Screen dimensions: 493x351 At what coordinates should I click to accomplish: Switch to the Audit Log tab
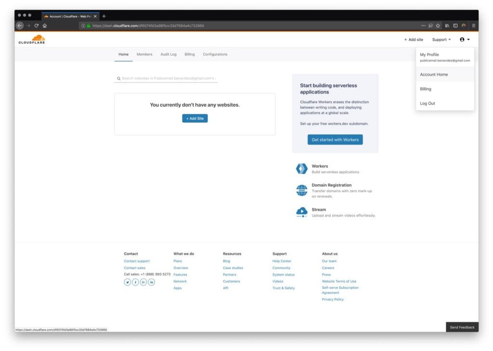pos(169,54)
